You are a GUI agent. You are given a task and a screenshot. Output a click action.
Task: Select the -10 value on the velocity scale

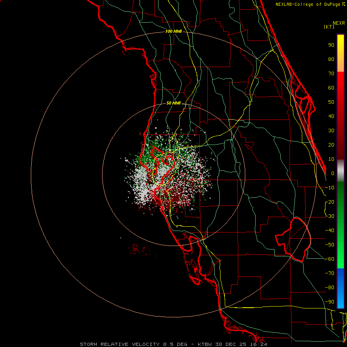point(330,188)
